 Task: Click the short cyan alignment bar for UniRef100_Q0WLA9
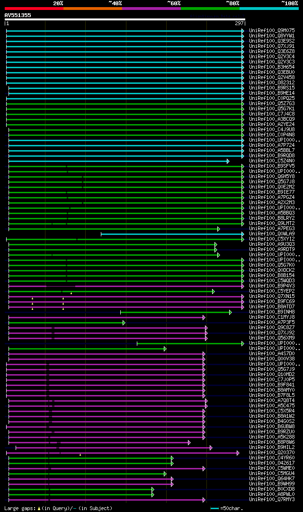[x=172, y=234]
